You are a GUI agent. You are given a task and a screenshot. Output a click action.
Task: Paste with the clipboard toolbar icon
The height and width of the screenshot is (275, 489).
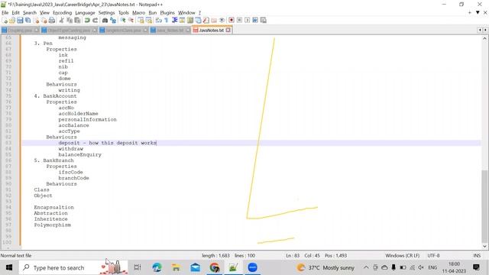click(77, 21)
